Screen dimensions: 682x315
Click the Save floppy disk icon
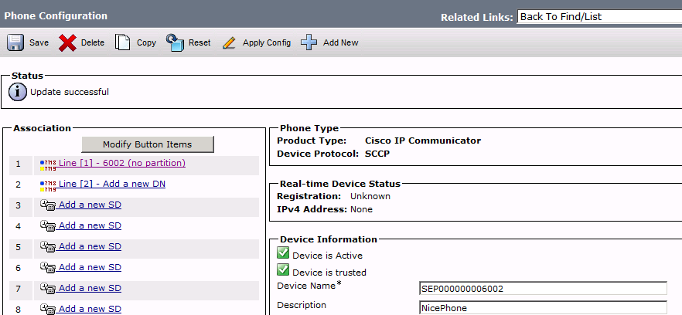coord(15,42)
